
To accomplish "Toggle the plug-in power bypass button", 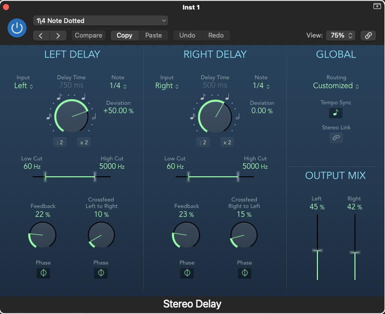I will [17, 28].
